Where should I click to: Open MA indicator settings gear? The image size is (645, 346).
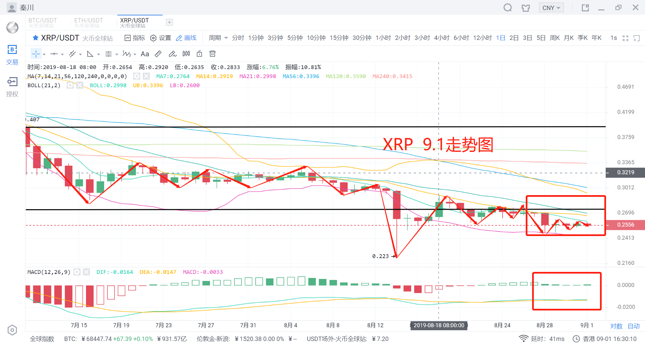click(x=136, y=76)
